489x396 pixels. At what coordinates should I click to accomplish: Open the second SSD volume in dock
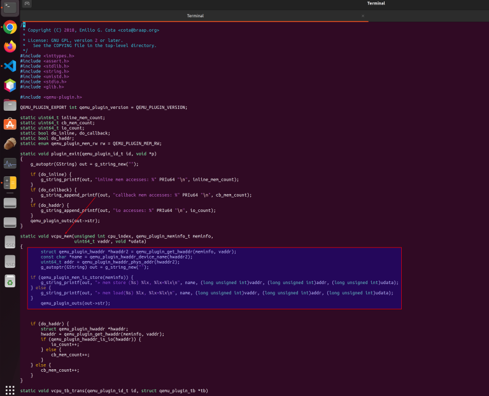click(10, 262)
